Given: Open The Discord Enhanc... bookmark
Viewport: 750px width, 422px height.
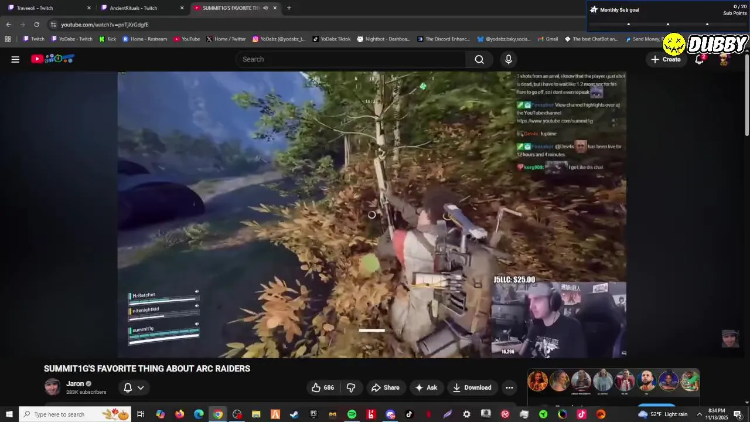Looking at the screenshot, I should (x=444, y=39).
